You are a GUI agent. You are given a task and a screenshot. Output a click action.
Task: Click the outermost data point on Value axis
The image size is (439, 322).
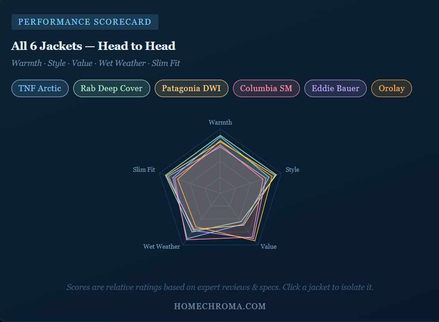[255, 240]
